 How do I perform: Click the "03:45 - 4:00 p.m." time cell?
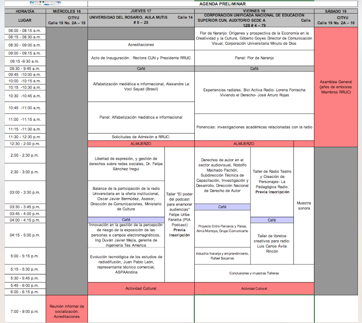[x=25, y=214]
